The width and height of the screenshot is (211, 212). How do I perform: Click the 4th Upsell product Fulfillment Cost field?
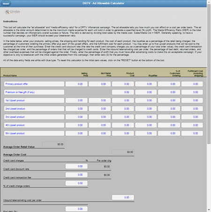[192, 125]
